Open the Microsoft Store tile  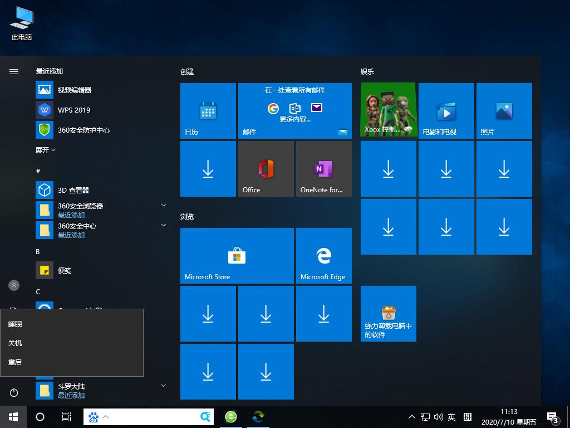click(237, 255)
